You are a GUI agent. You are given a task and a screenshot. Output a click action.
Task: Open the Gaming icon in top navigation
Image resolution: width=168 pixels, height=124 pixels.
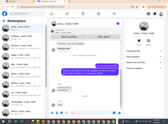tap(114, 14)
